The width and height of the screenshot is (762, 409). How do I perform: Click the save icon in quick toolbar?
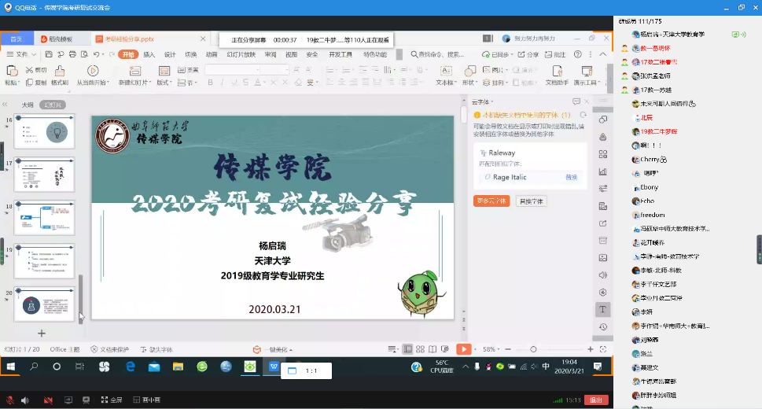[x=49, y=54]
